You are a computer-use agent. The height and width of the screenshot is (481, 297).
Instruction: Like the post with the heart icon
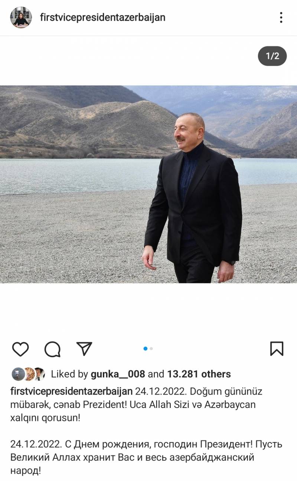20,349
